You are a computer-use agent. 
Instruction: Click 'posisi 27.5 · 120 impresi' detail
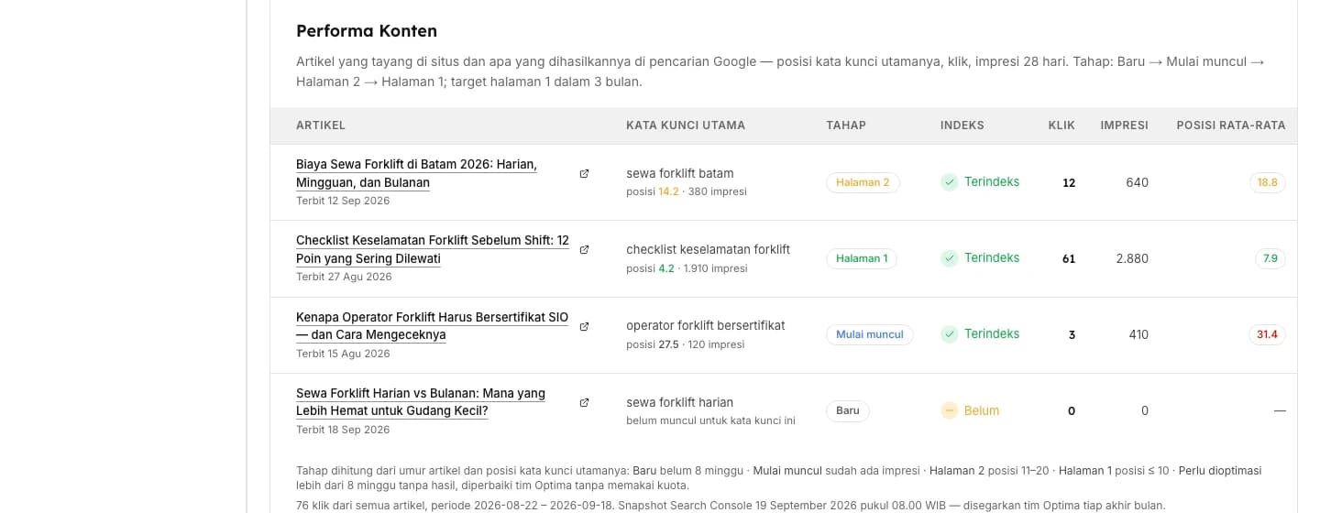(x=686, y=344)
